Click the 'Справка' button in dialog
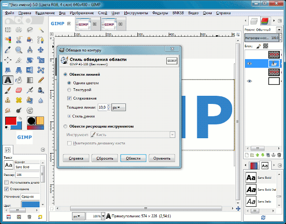 (x=76, y=158)
